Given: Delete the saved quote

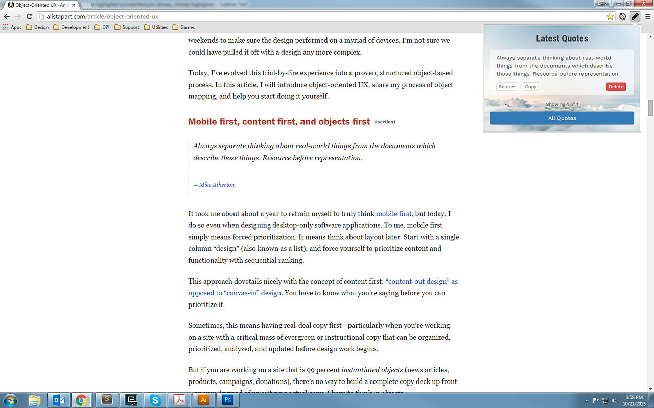Looking at the screenshot, I should pos(616,87).
